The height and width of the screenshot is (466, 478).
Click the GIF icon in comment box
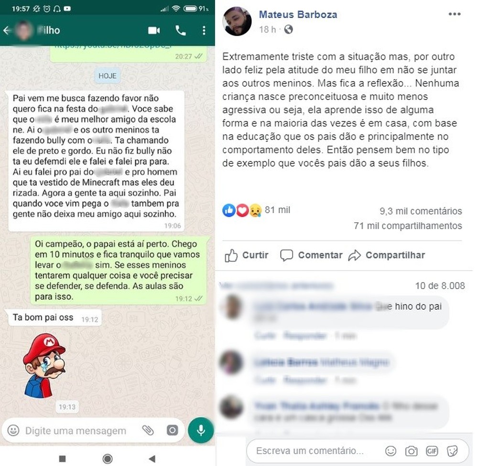[432, 451]
